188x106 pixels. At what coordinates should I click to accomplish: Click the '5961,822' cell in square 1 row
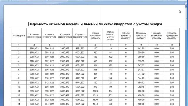pos(49,48)
